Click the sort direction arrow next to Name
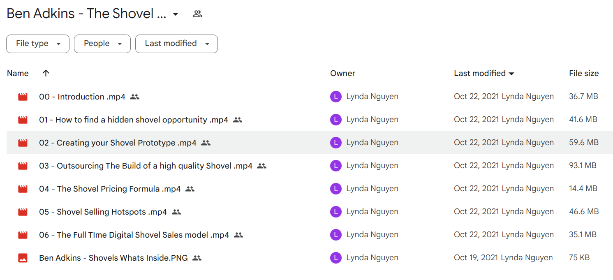Image resolution: width=613 pixels, height=280 pixels. [x=46, y=73]
